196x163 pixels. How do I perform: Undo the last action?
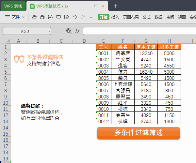[75, 17]
